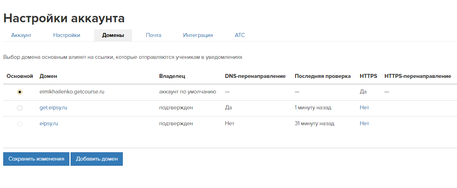This screenshot has height=188, width=457.
Task: Switch to the АТС tab
Action: [240, 35]
